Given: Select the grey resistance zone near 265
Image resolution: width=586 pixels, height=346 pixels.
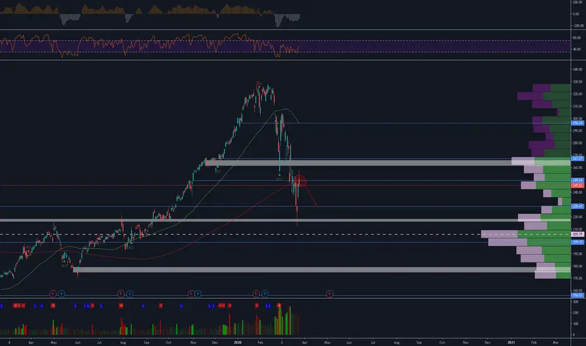Looking at the screenshot, I should point(388,163).
